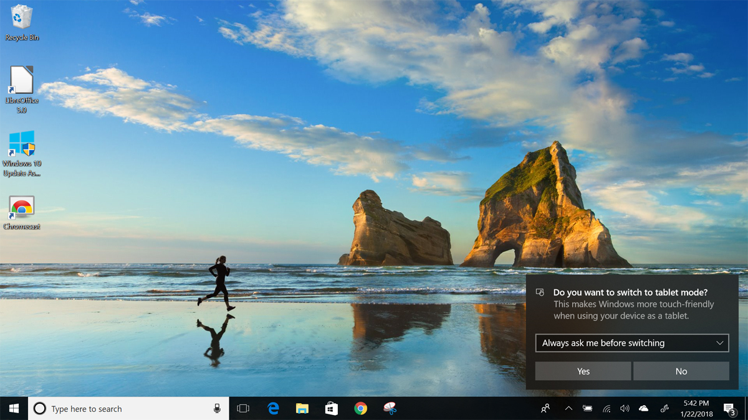748x420 pixels.
Task: Open the Recycle Bin
Action: tap(22, 22)
